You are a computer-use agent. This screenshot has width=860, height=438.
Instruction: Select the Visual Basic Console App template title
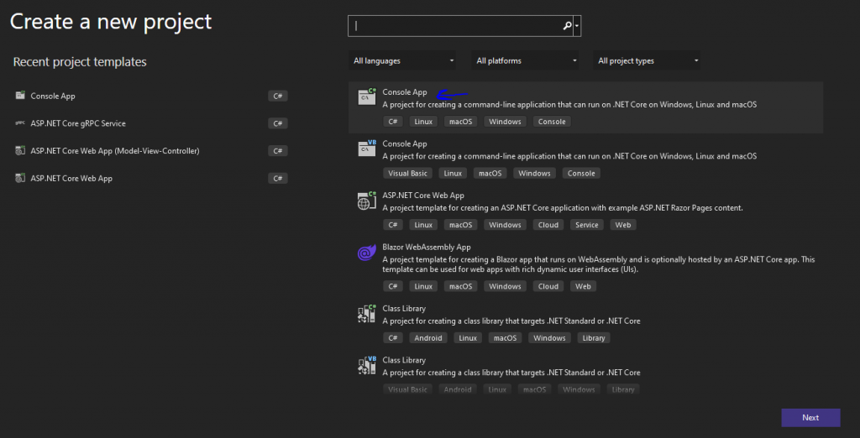404,143
